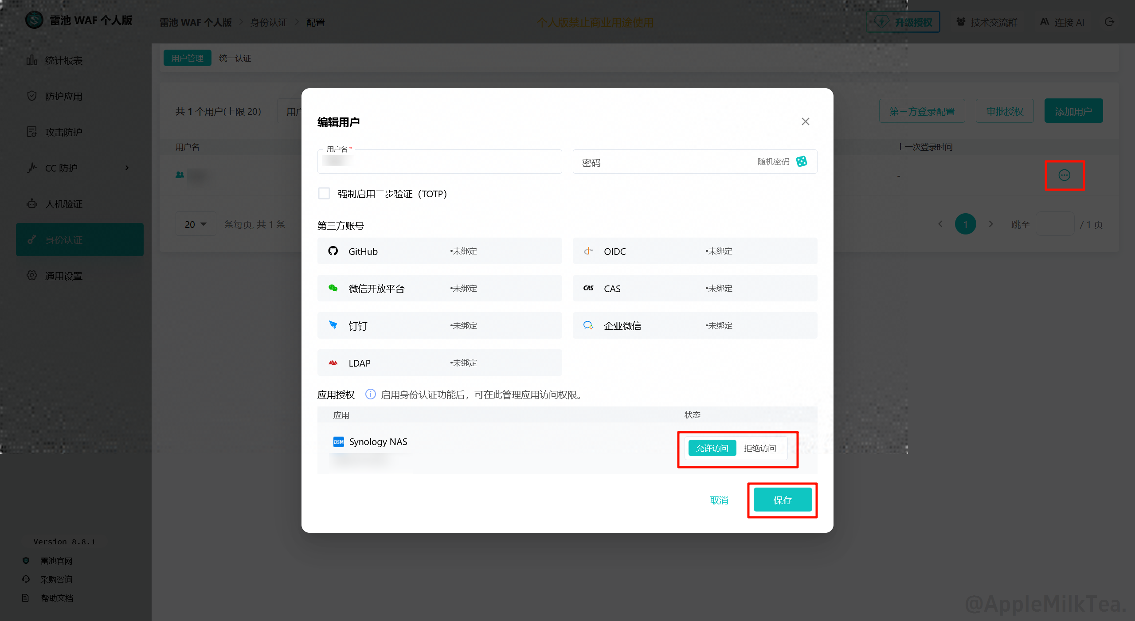Open 通用设置 in the sidebar
The height and width of the screenshot is (621, 1135).
coord(63,276)
